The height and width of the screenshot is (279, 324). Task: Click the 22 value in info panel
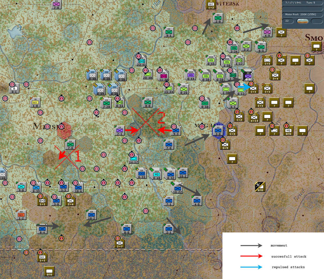(x=287, y=21)
